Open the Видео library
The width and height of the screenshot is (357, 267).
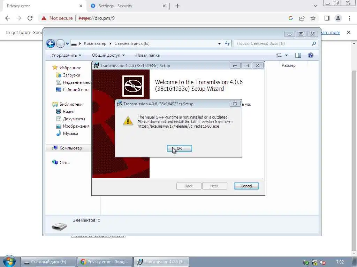click(x=69, y=112)
